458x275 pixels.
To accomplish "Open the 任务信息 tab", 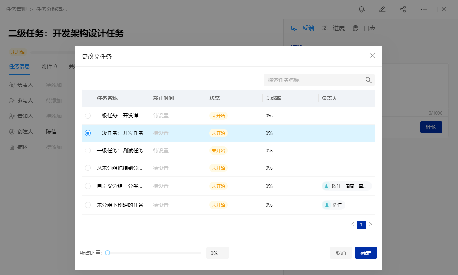I will coord(19,67).
